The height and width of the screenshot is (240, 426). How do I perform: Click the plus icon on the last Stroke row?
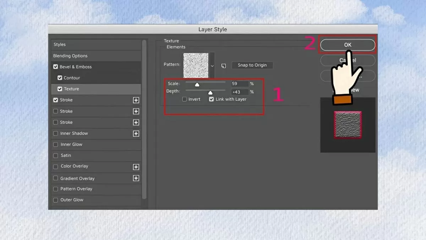click(x=136, y=123)
